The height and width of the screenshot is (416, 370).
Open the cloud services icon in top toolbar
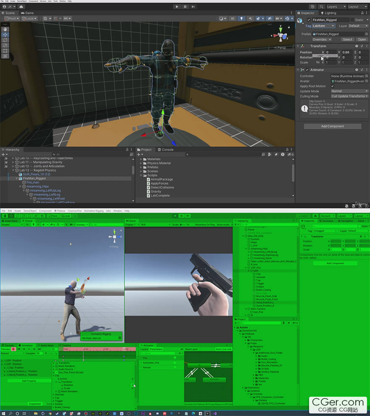pyautogui.click(x=21, y=7)
